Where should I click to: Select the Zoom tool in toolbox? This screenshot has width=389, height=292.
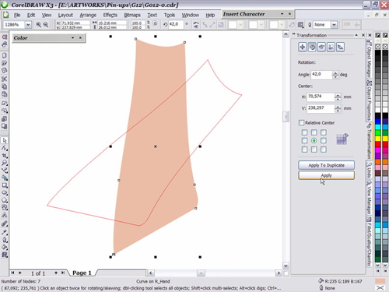click(5, 163)
